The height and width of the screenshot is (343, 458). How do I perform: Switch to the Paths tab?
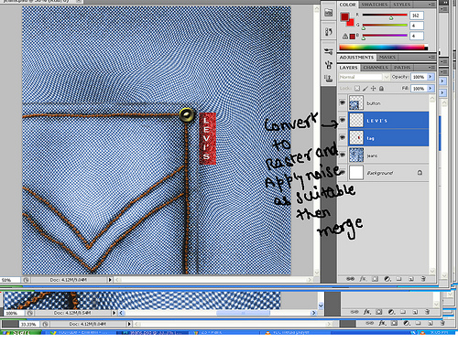point(402,67)
